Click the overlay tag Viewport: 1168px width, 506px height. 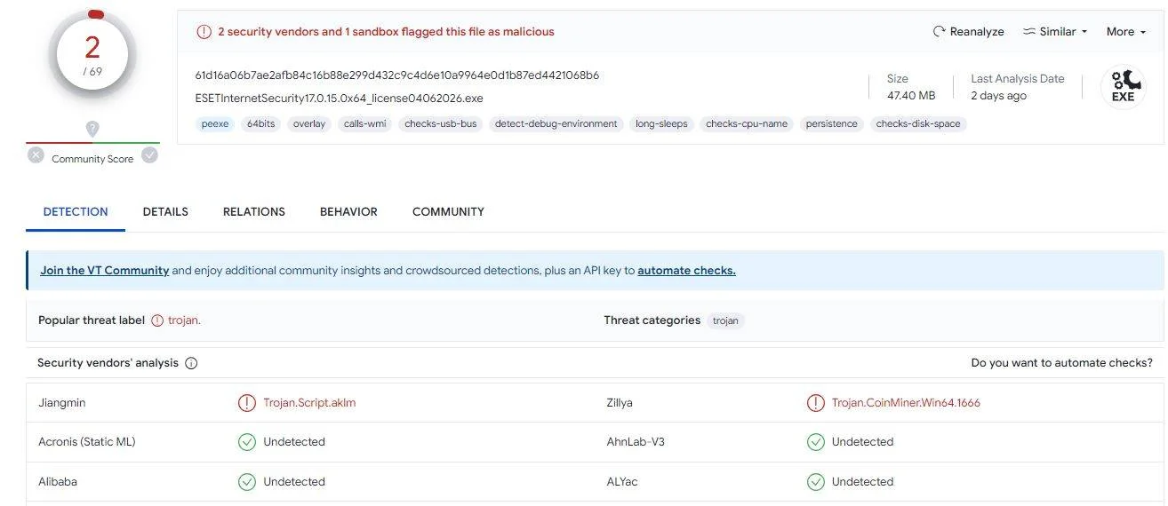pos(309,123)
